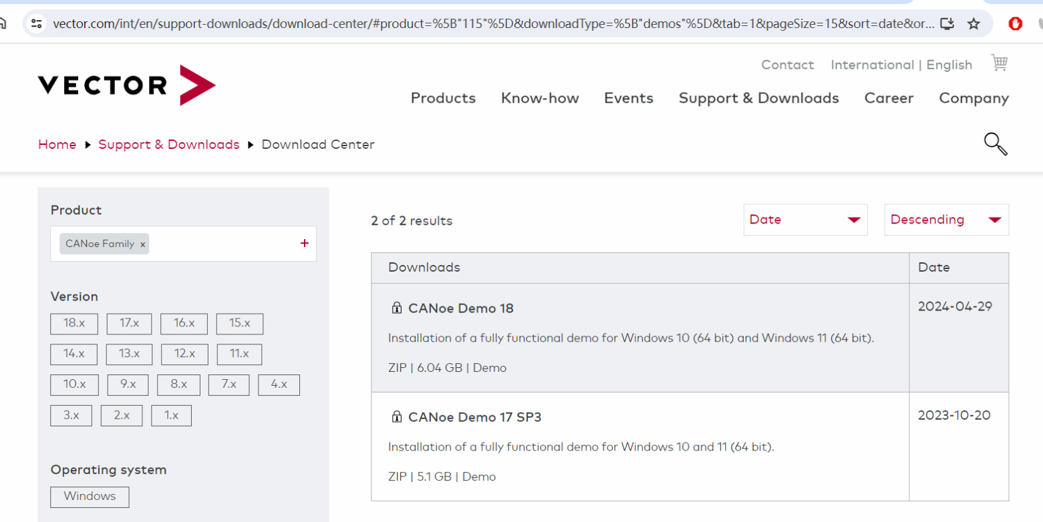
Task: Select version 7.x filter
Action: click(x=229, y=385)
